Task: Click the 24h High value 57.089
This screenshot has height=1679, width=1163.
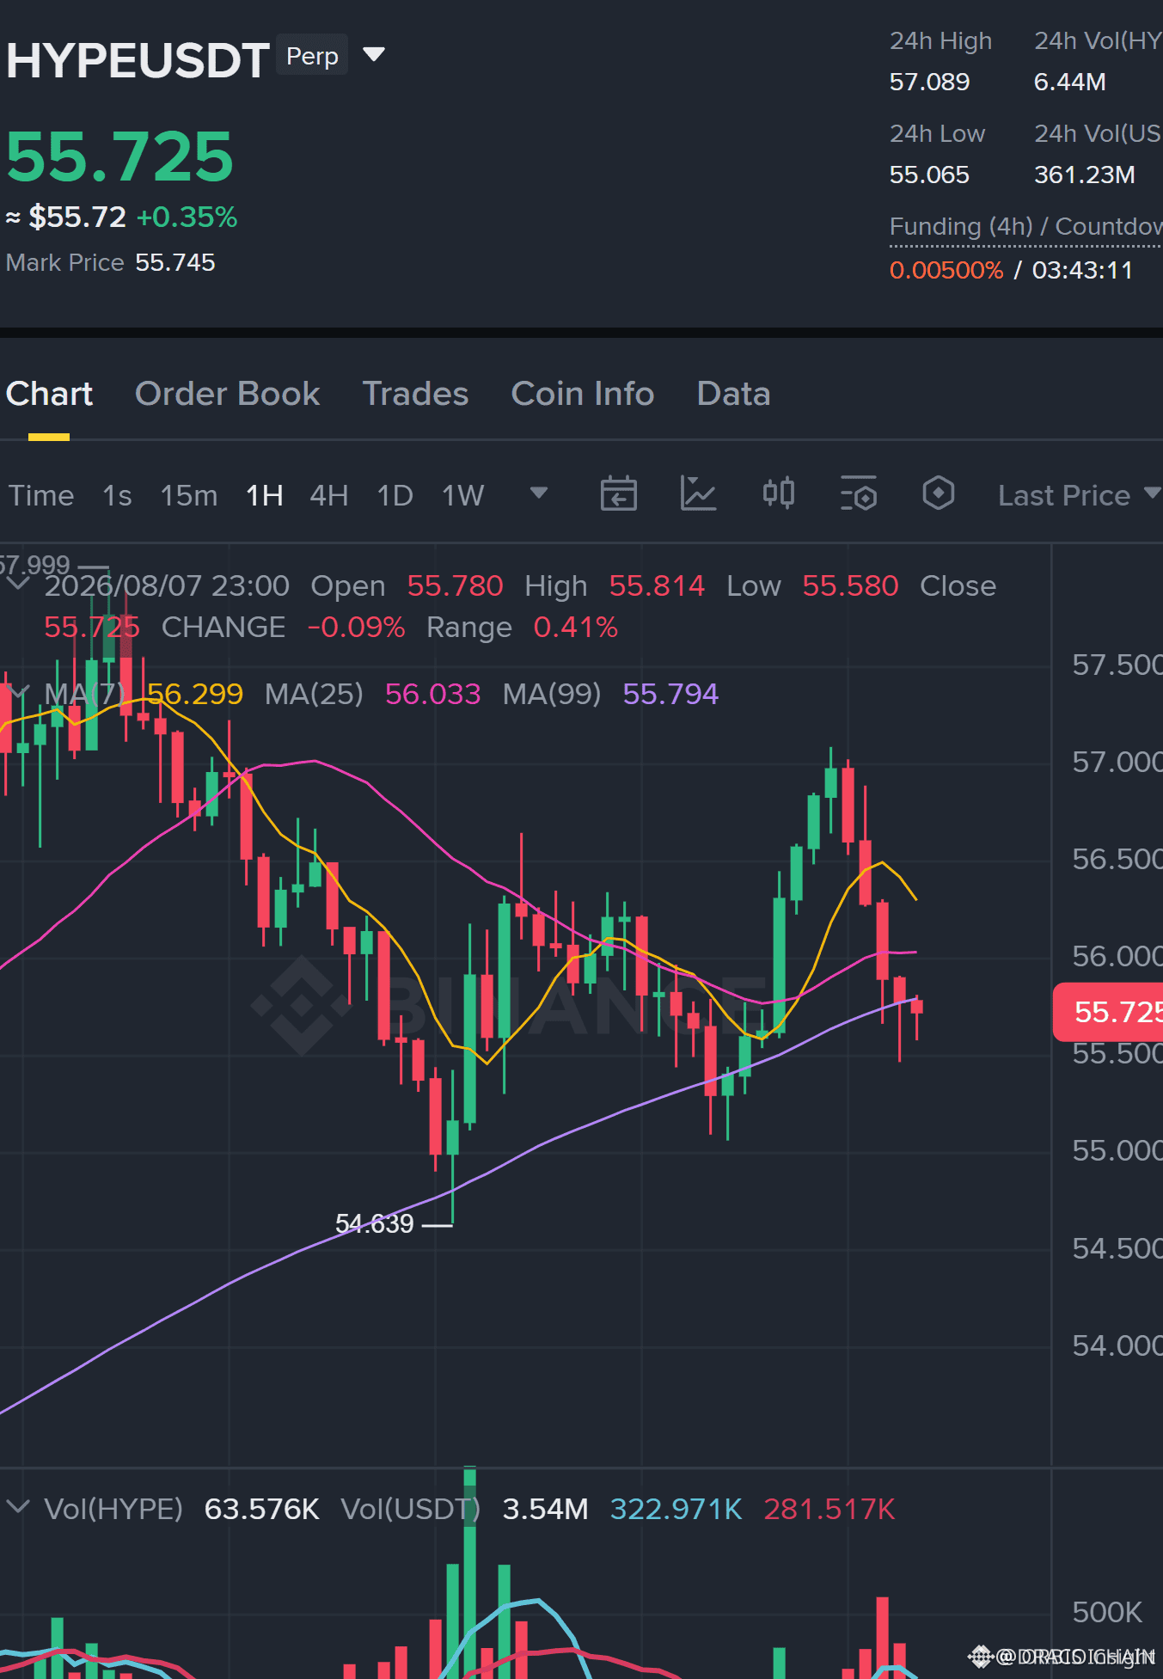Action: click(929, 82)
